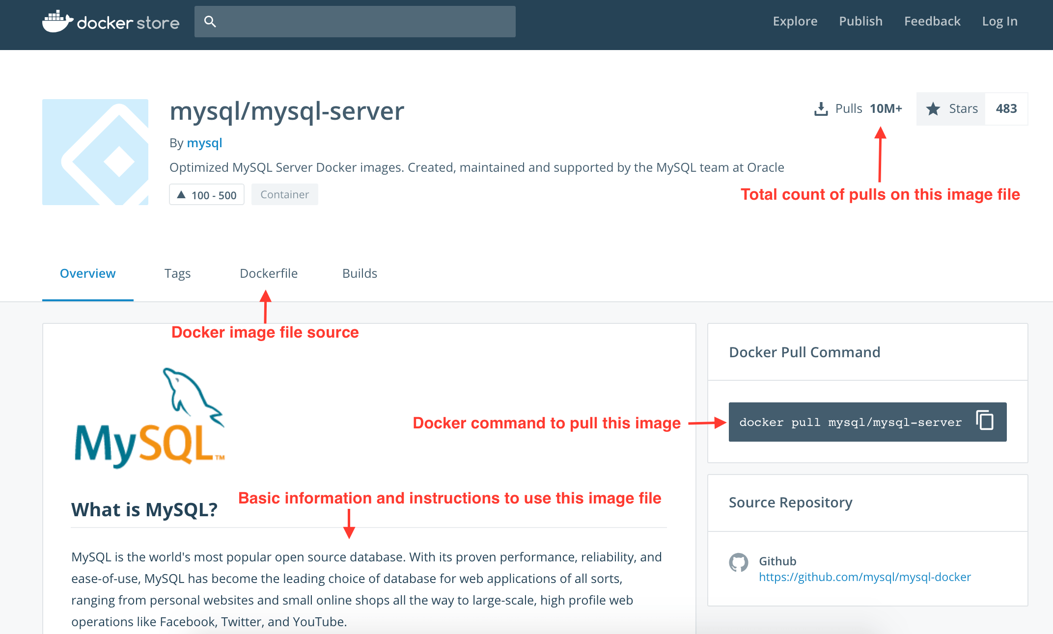Click the 'What is MySQL?' heading

tap(144, 509)
